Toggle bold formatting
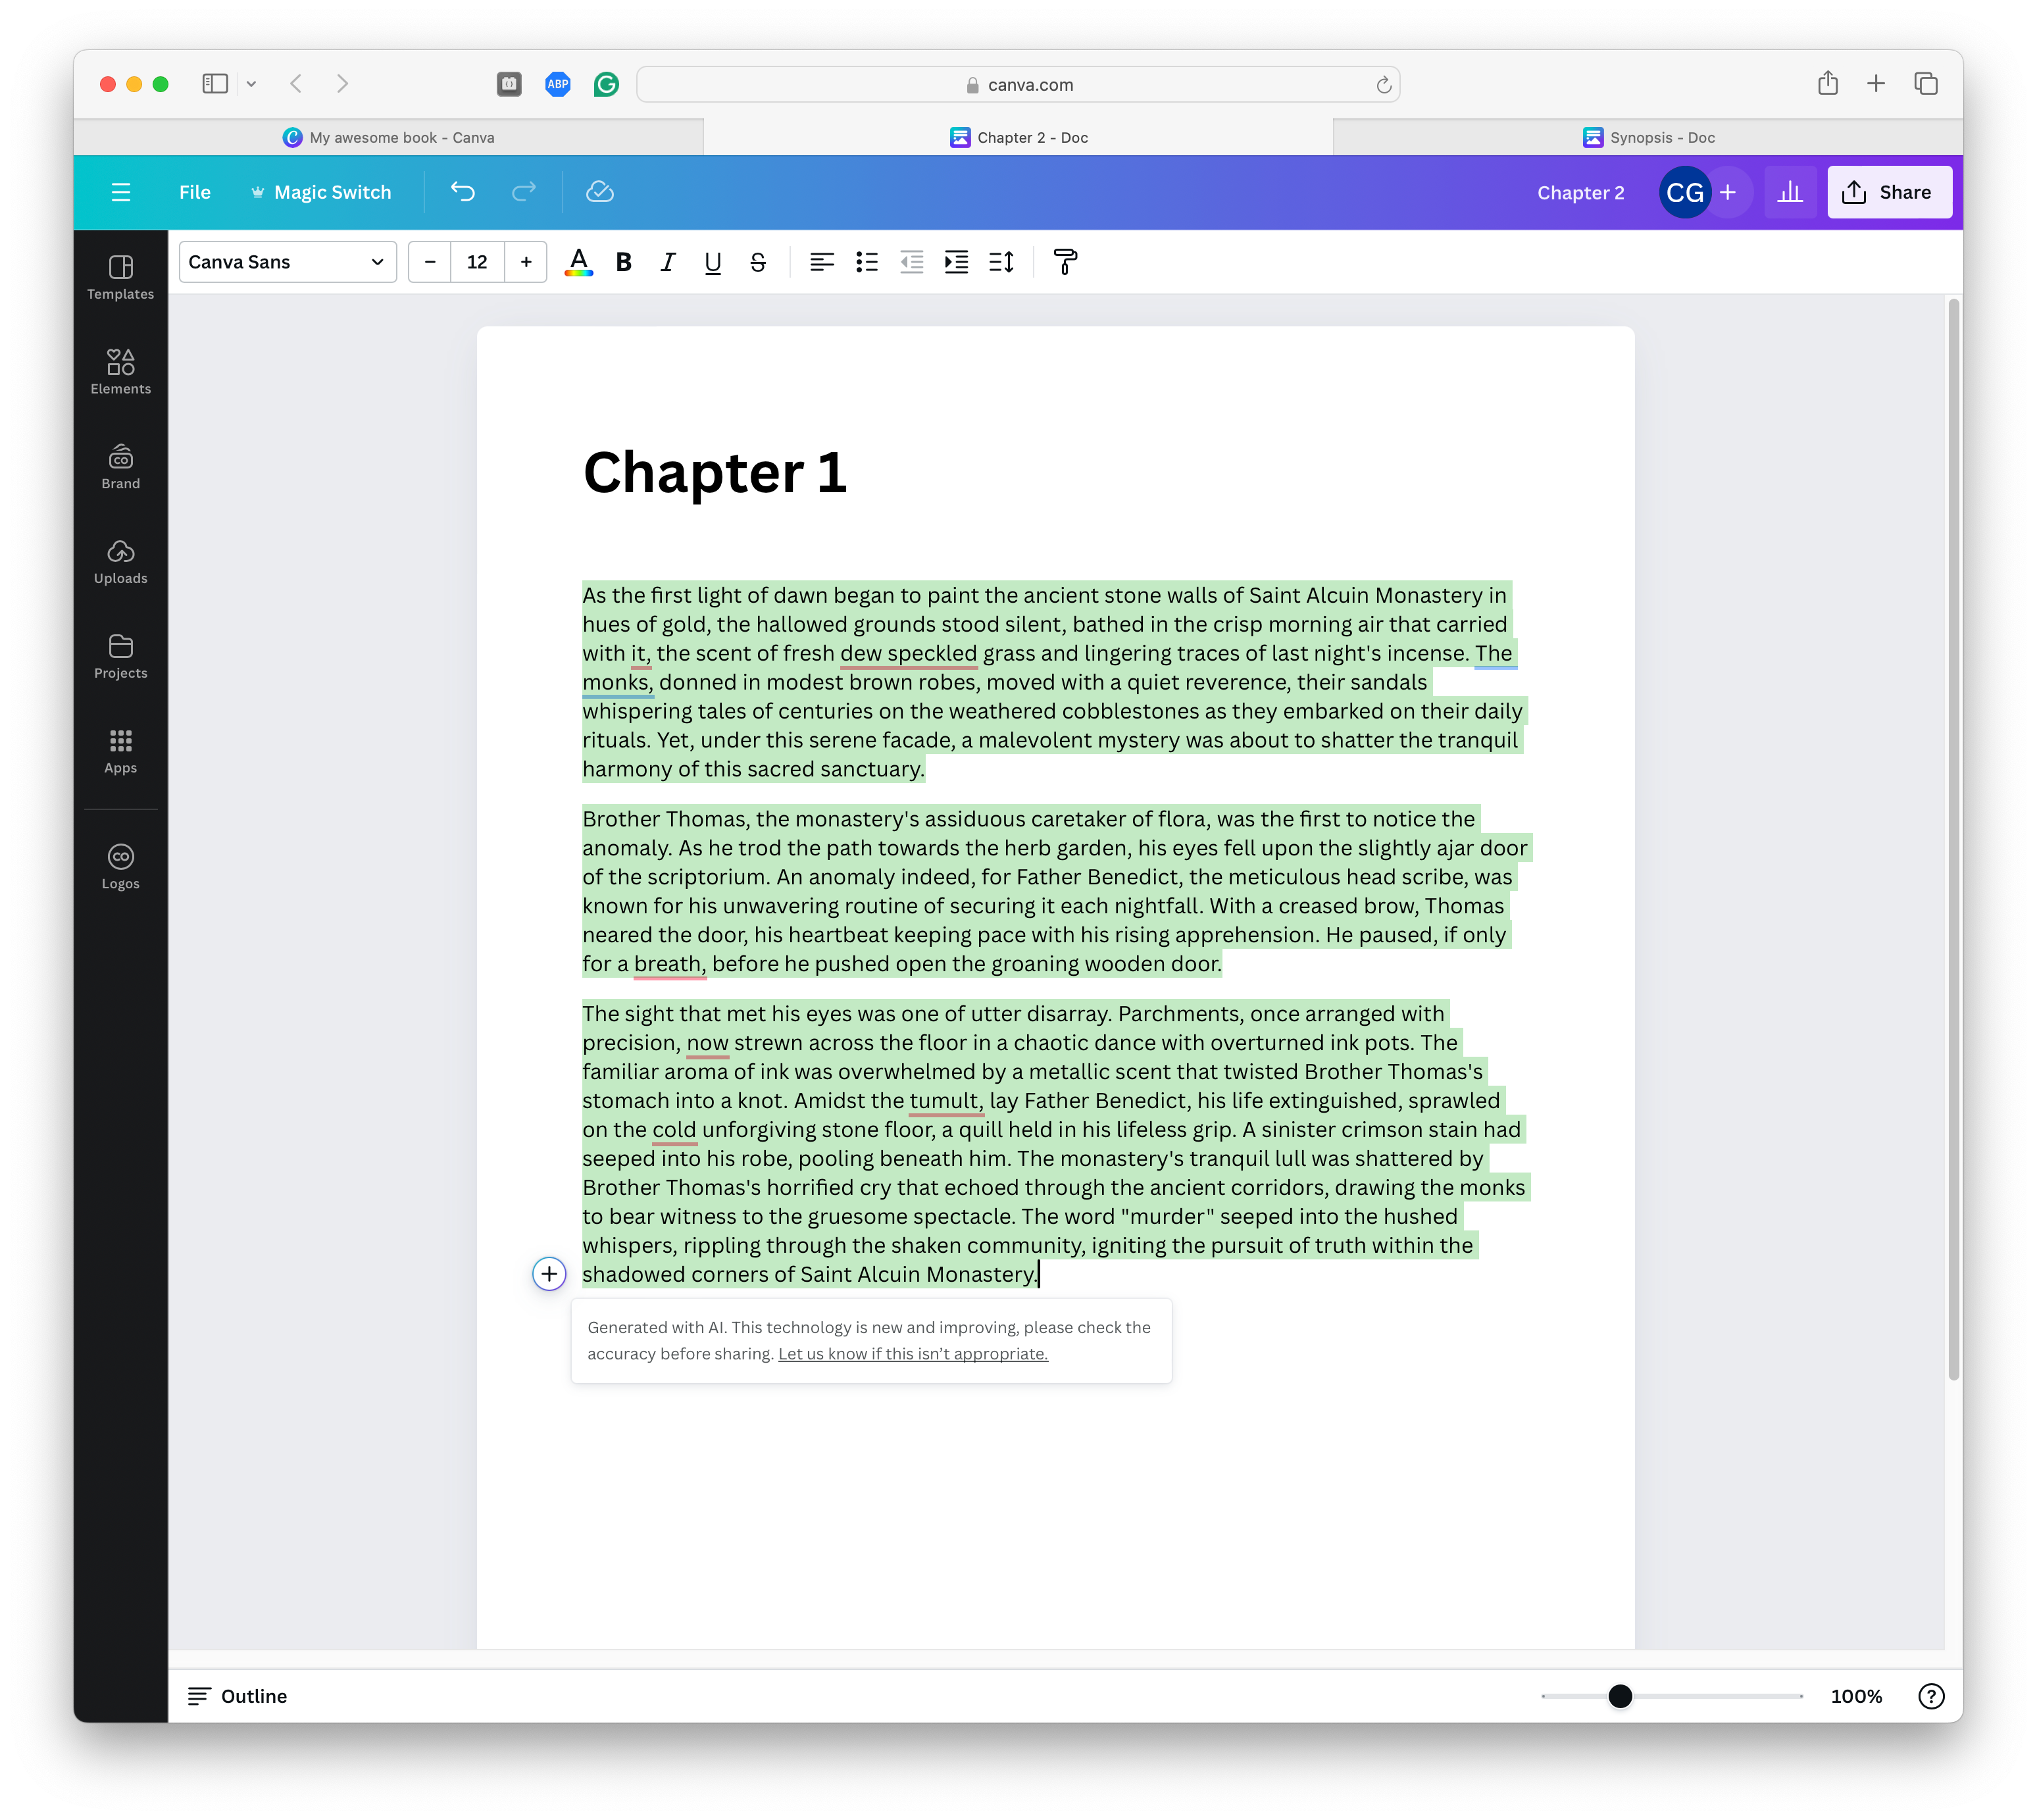2037x1820 pixels. pyautogui.click(x=624, y=262)
